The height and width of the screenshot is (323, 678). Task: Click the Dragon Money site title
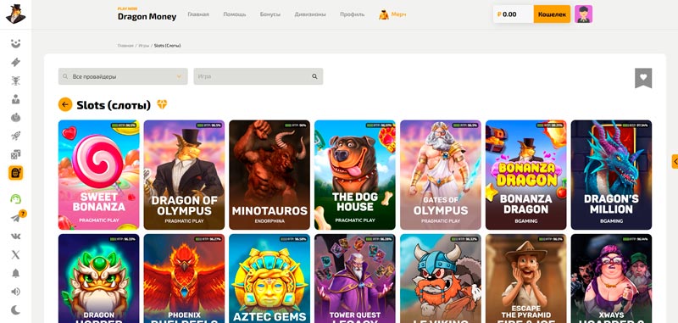click(x=147, y=16)
